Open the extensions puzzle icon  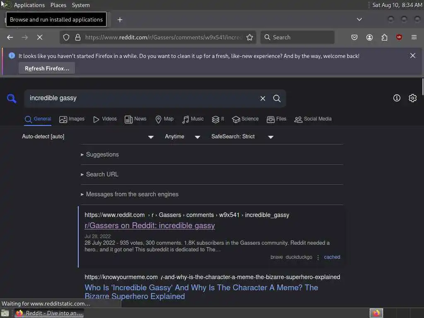(x=384, y=37)
